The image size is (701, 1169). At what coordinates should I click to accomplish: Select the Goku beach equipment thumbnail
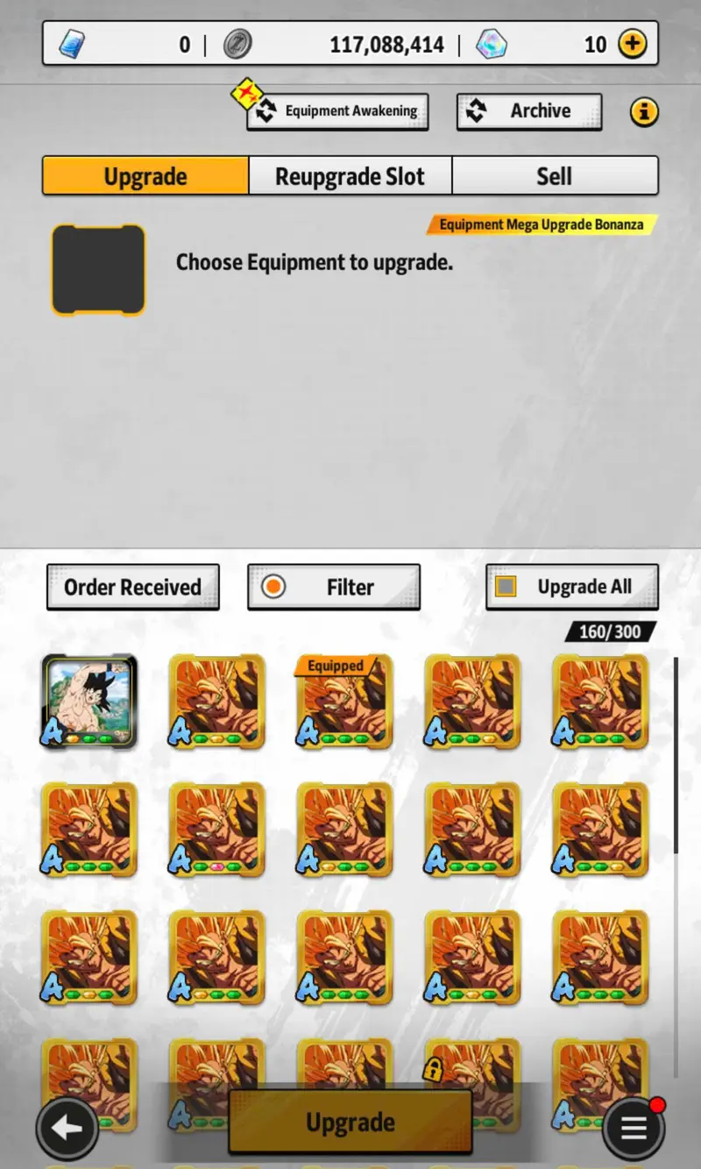(89, 702)
